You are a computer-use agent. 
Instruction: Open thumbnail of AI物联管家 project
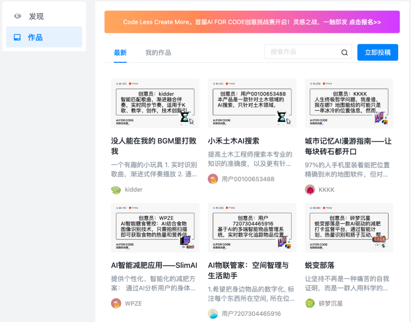(252, 227)
